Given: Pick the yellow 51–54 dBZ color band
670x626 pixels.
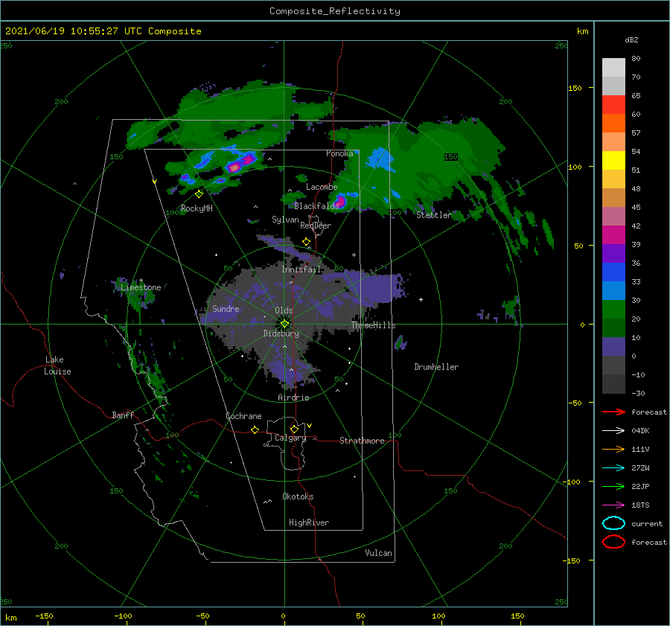Looking at the screenshot, I should point(613,161).
